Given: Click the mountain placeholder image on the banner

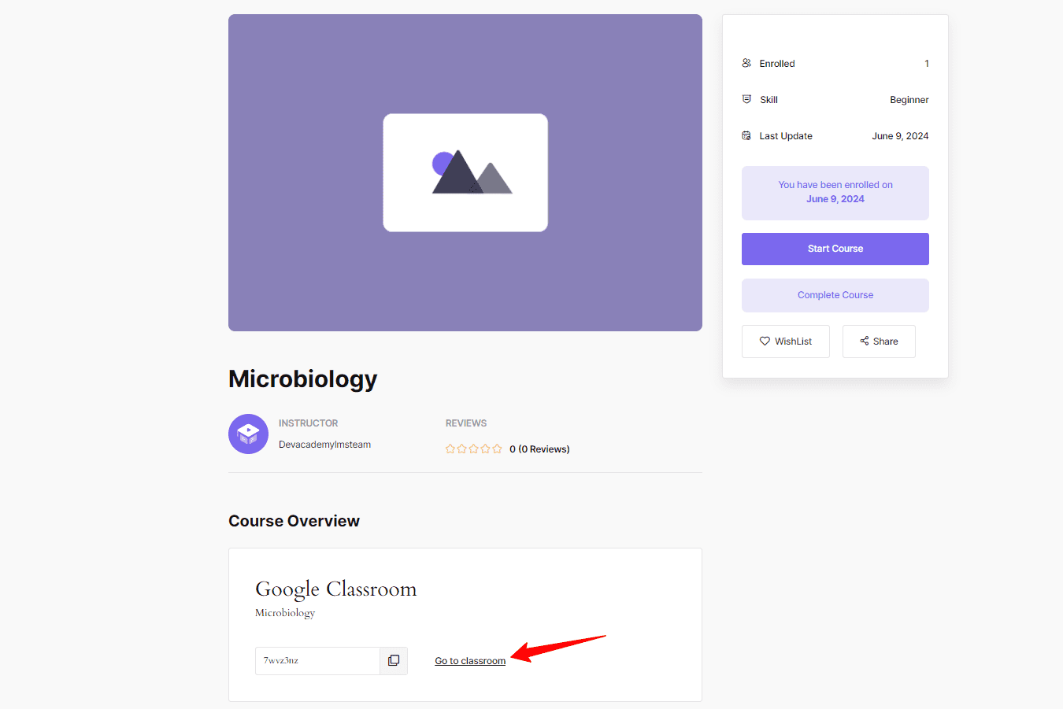Looking at the screenshot, I should (465, 172).
